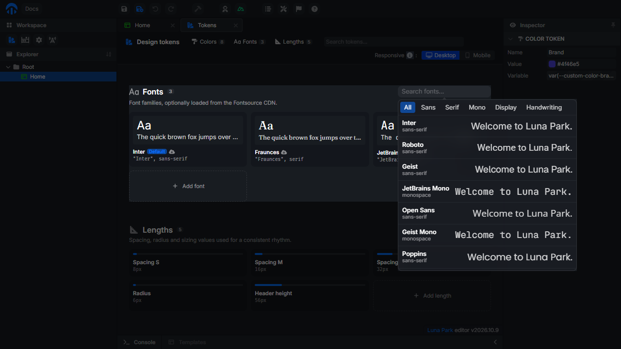Click the broadcast antenna icon under Workspace
The image size is (621, 349).
52,40
